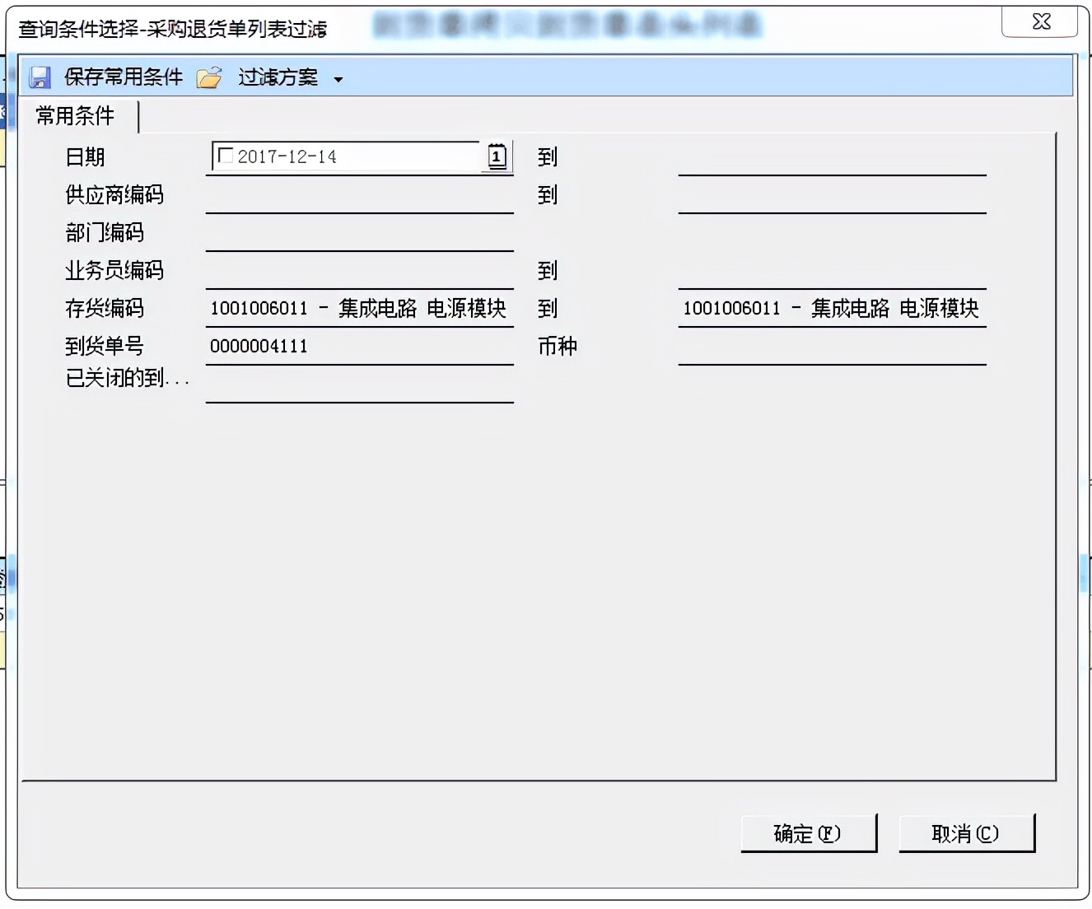Click the save floppy disk icon
1092x909 pixels.
(x=40, y=77)
